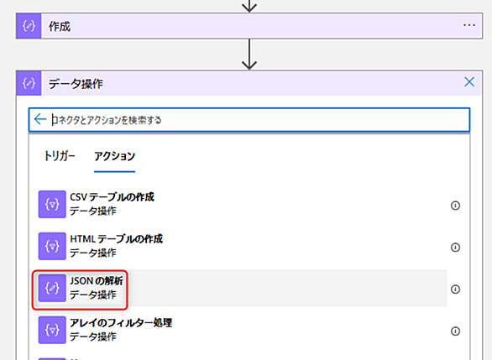Select the アレイのフィルター処理 action
The image size is (492, 360).
pos(243,330)
